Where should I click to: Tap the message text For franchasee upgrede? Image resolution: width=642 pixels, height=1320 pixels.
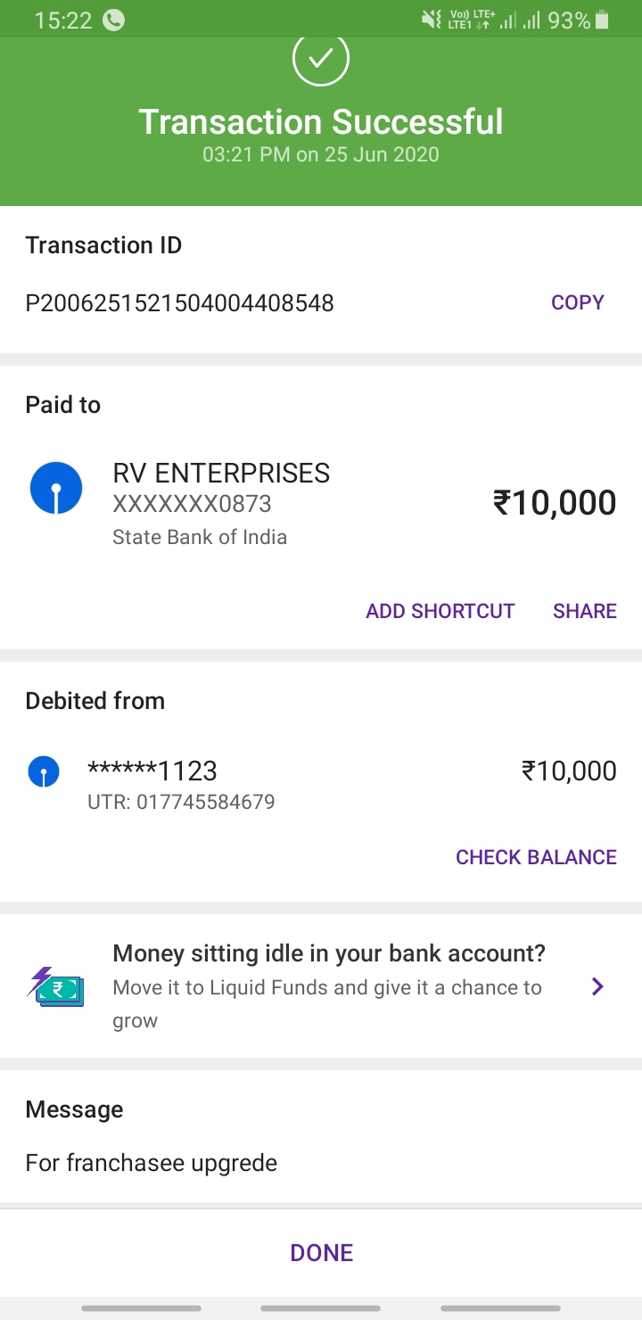[152, 1163]
